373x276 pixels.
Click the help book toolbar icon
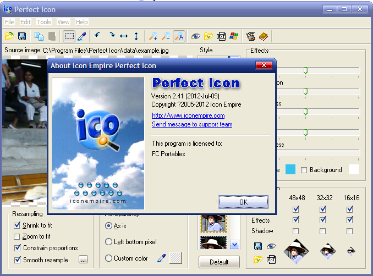pyautogui.click(x=263, y=36)
